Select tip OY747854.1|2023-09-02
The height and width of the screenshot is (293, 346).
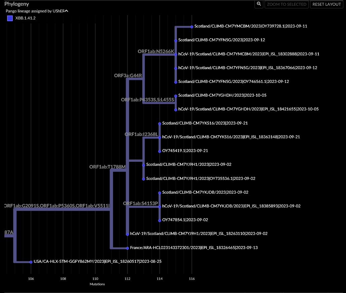[159, 220]
